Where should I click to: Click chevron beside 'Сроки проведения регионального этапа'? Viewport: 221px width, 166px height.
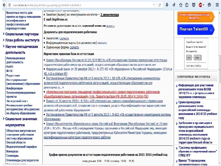(x=176, y=103)
